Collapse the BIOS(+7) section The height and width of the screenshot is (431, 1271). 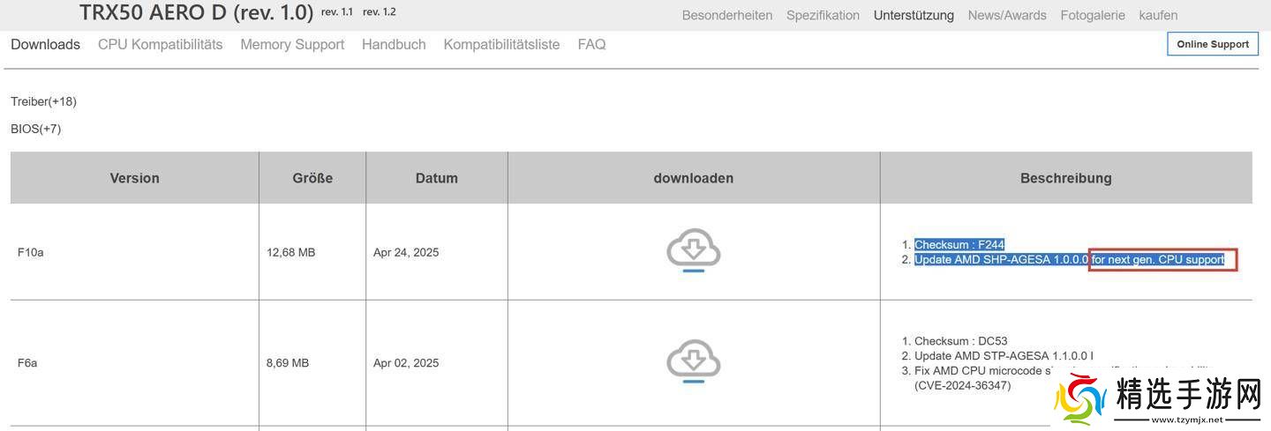(x=35, y=129)
